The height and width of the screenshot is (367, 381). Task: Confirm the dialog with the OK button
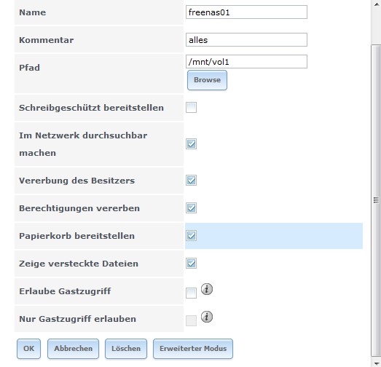click(28, 349)
